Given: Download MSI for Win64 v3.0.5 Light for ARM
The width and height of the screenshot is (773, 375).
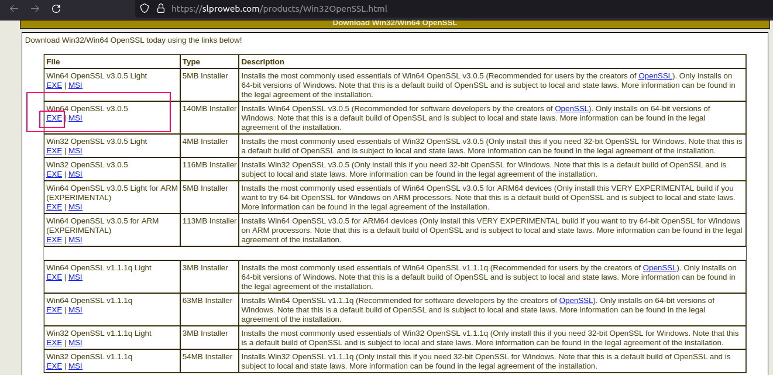Looking at the screenshot, I should (x=75, y=207).
